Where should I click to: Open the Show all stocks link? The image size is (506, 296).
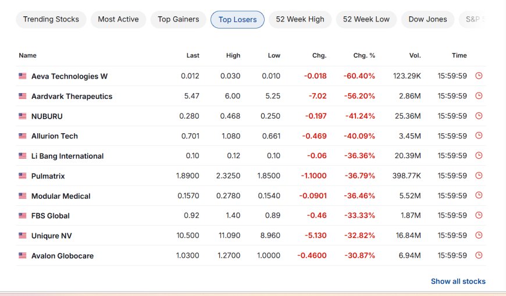tap(458, 281)
